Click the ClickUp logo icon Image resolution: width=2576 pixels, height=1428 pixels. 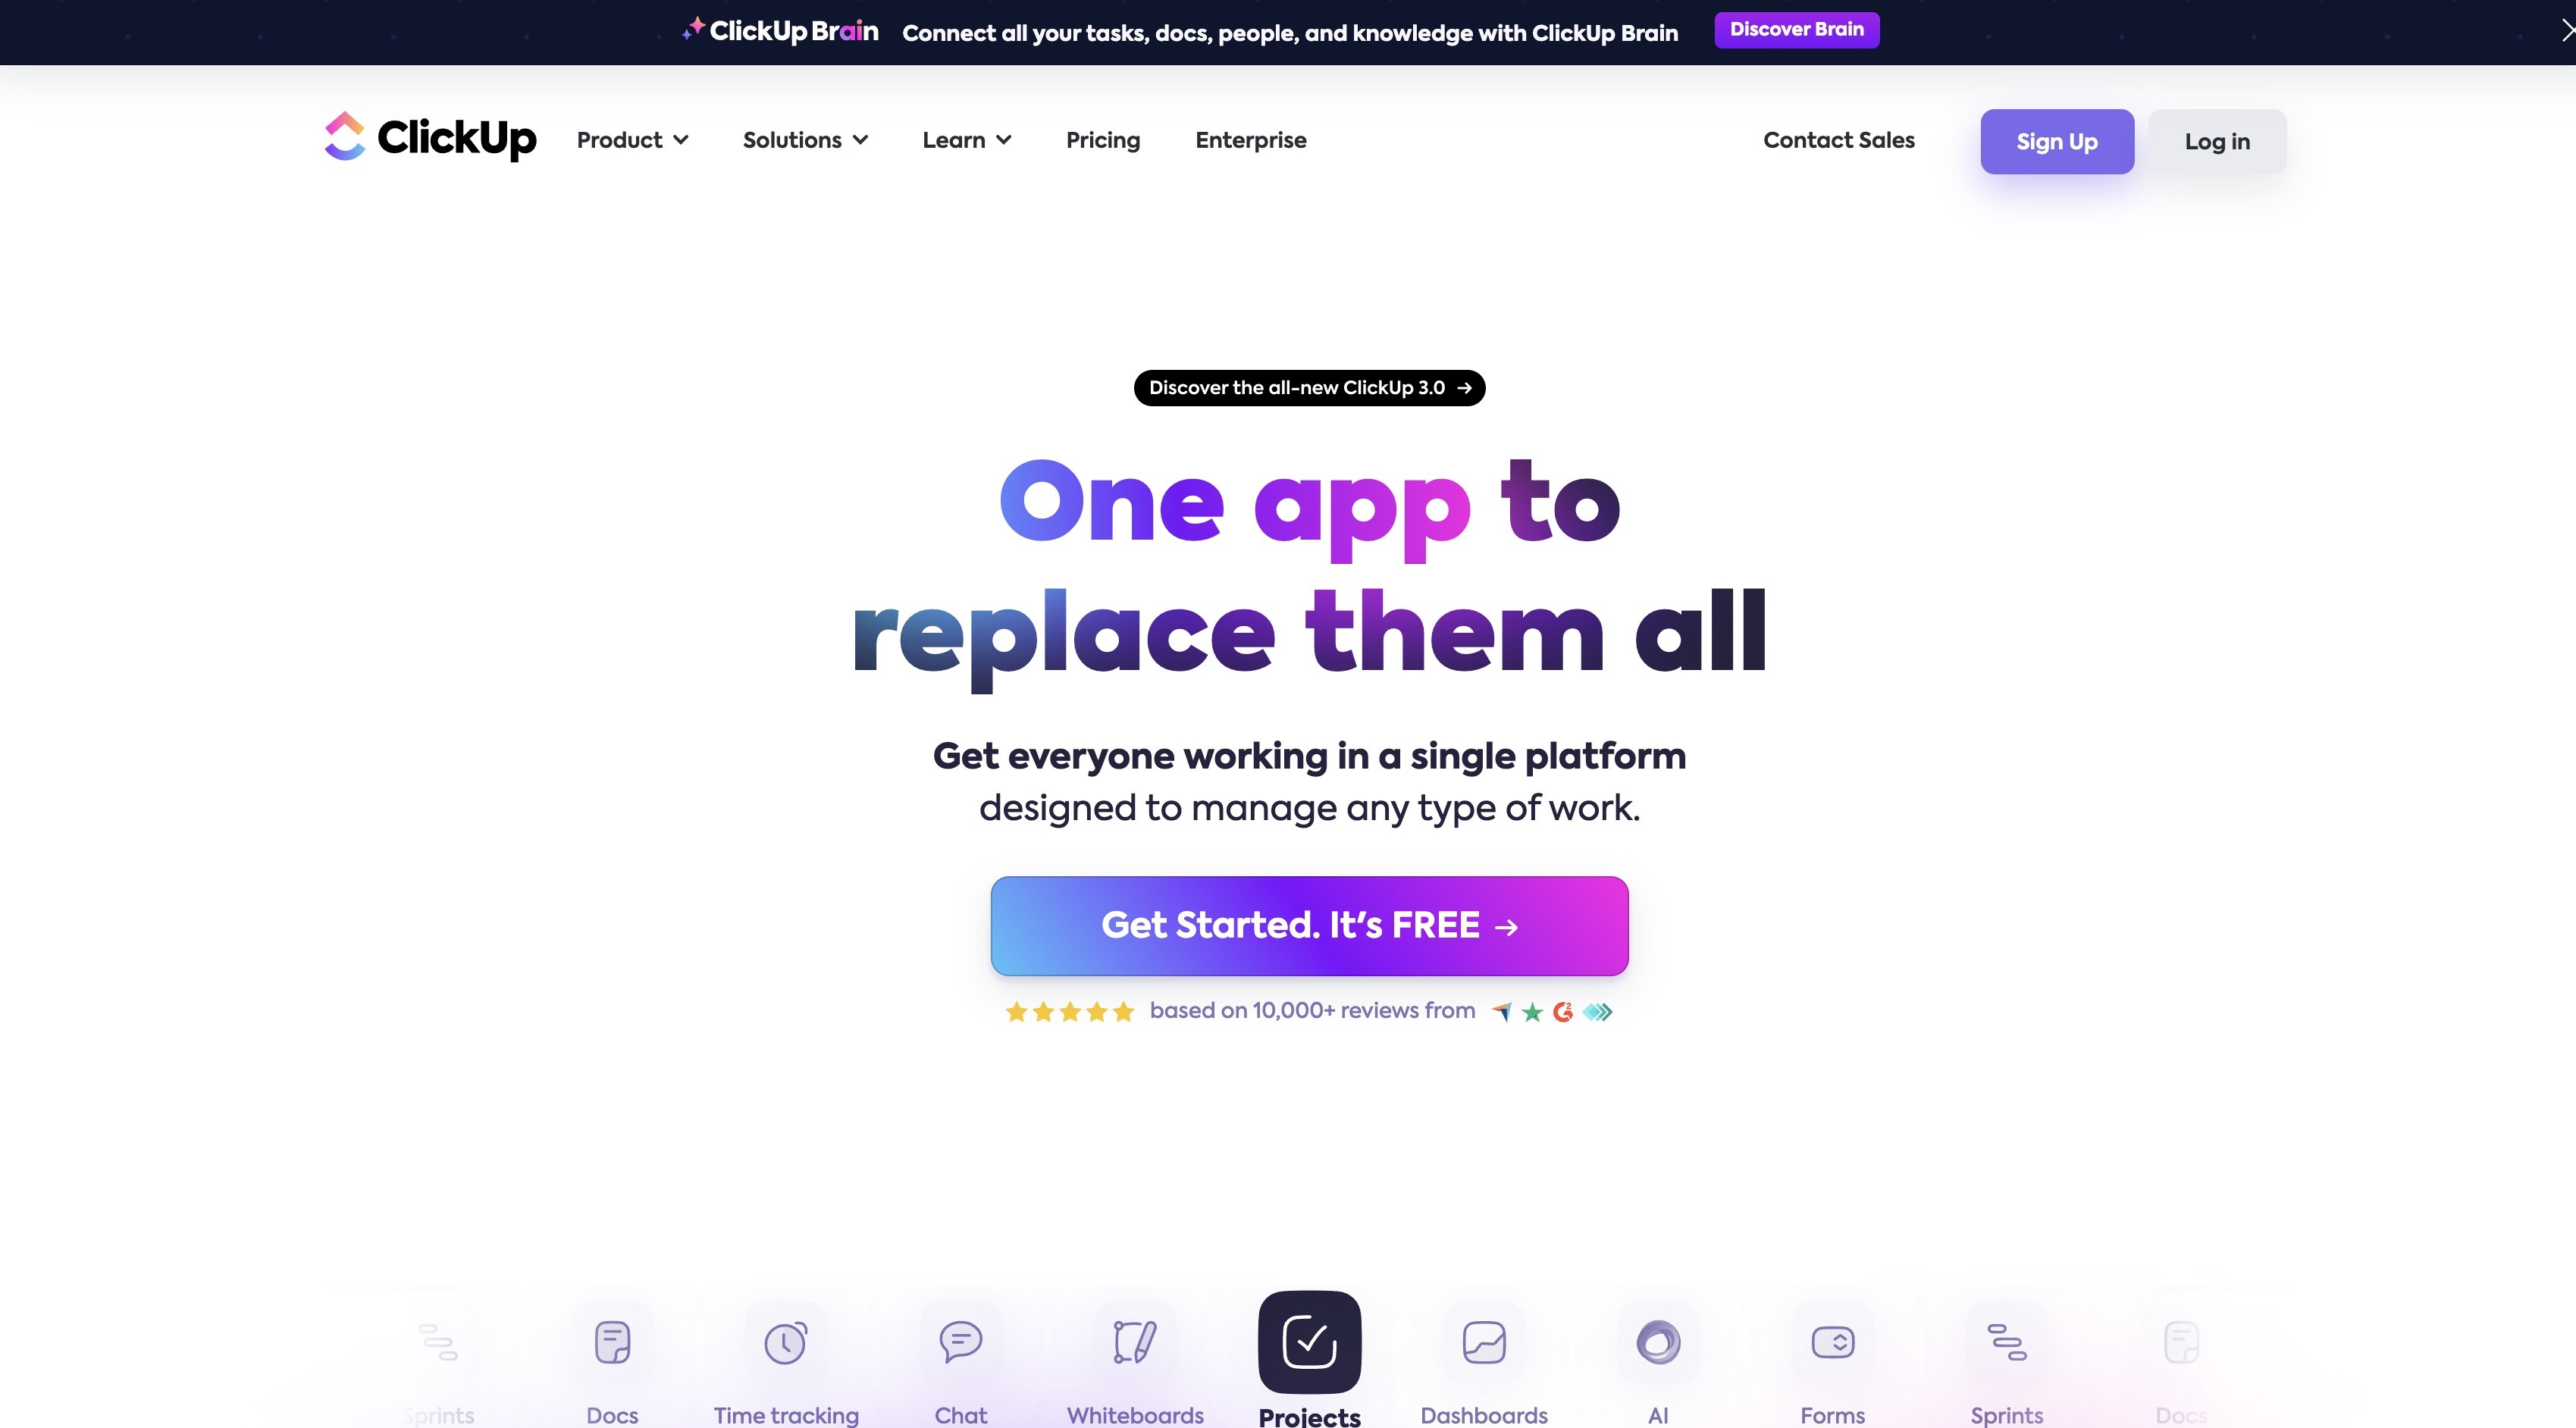(x=345, y=136)
